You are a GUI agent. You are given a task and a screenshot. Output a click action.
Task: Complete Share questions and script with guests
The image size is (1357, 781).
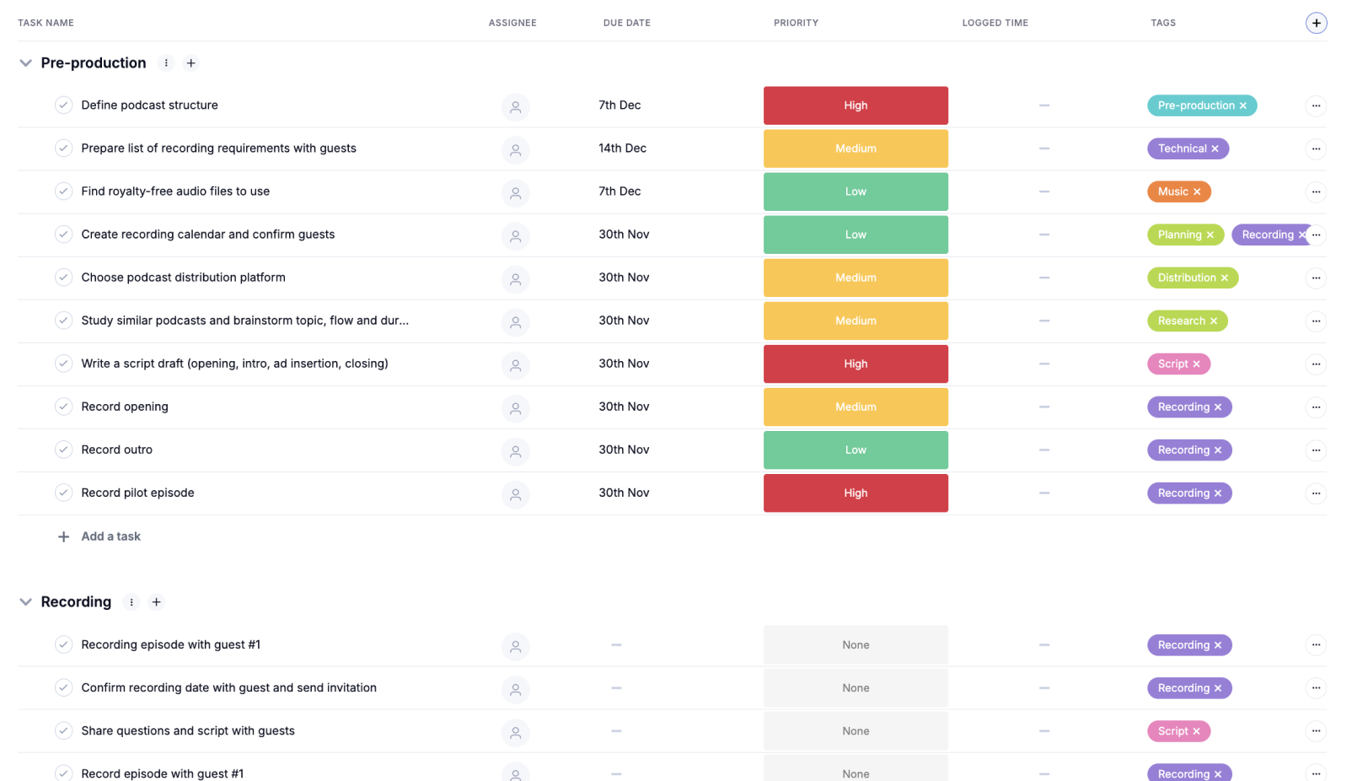tap(63, 731)
